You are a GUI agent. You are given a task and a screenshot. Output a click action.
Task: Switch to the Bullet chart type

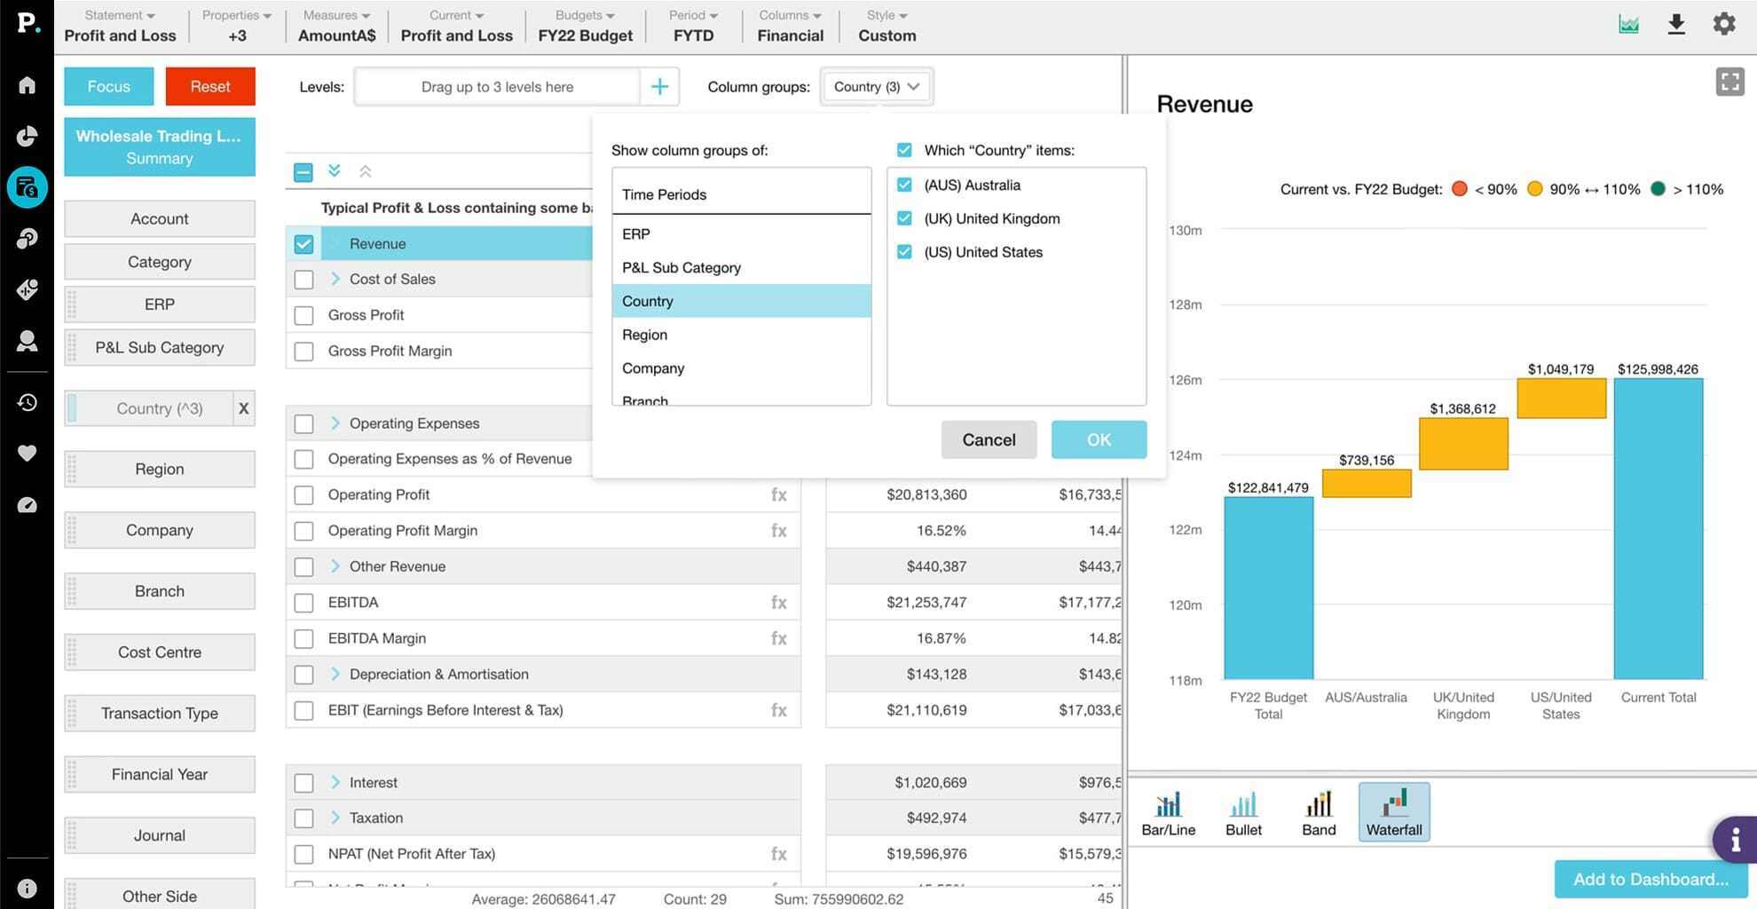(x=1243, y=811)
